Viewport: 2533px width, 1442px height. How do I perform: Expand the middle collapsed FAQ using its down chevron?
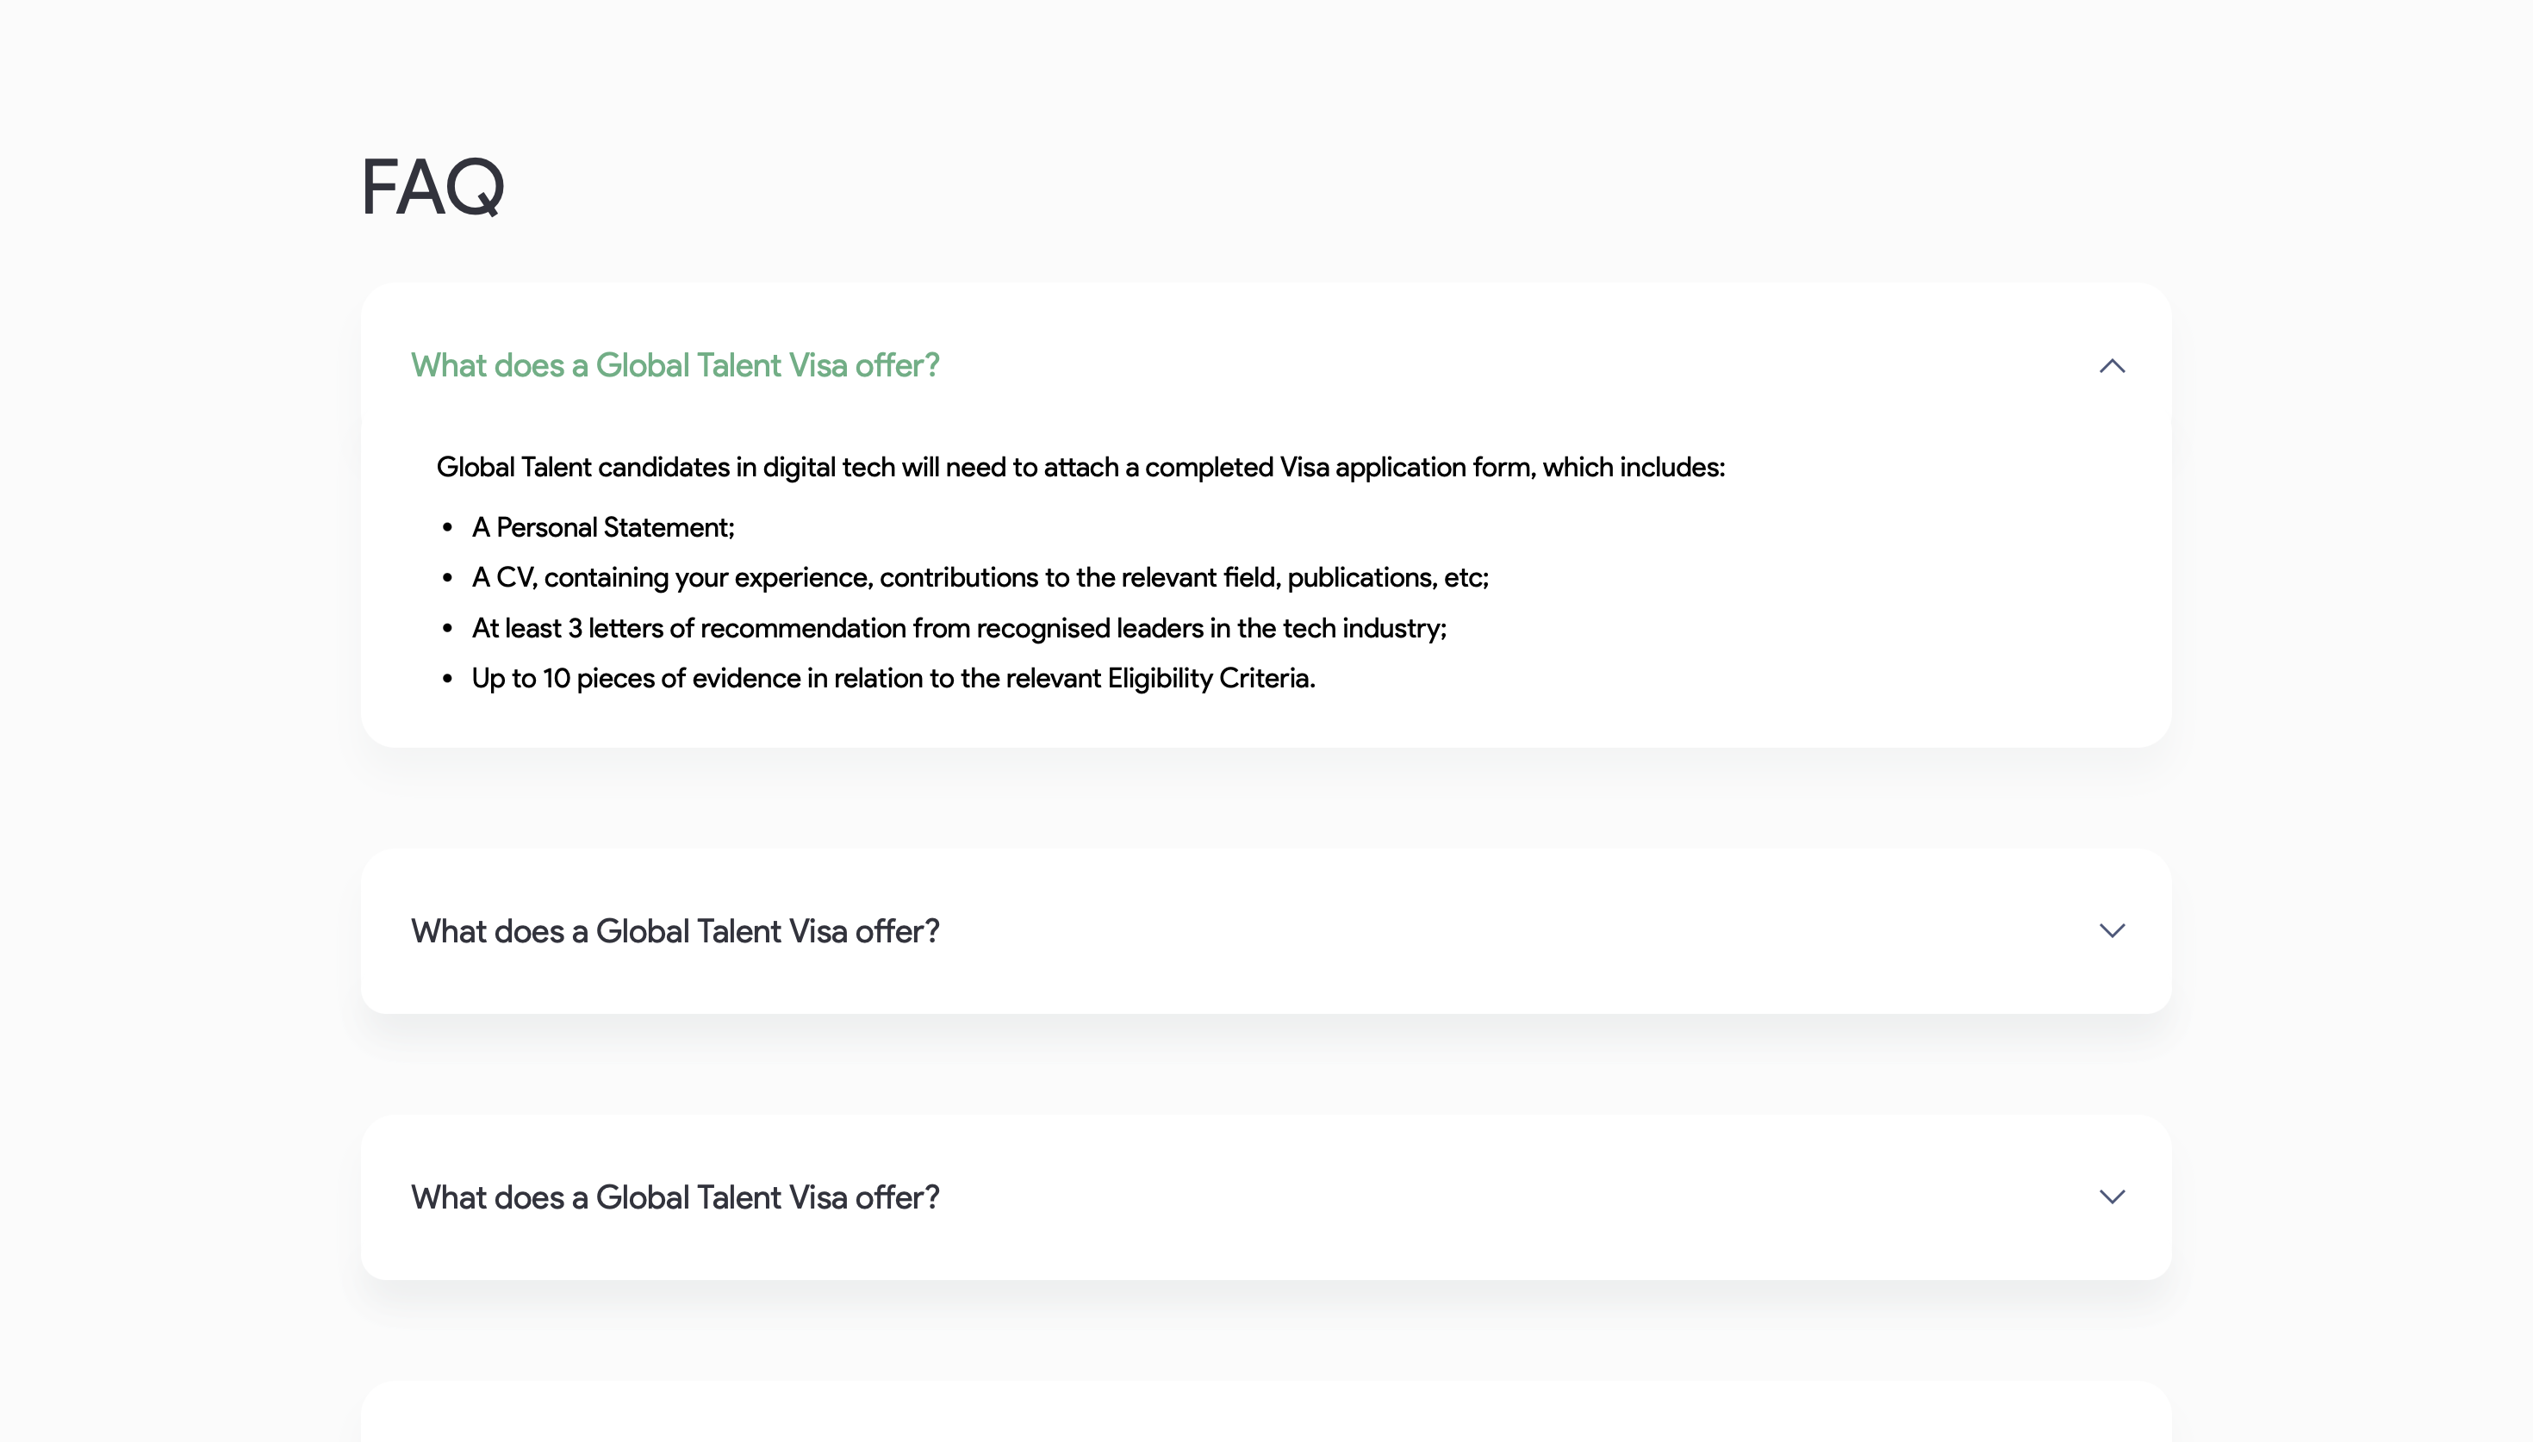tap(2113, 930)
